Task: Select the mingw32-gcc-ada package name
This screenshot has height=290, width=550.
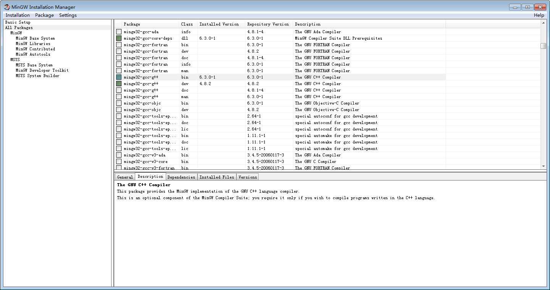Action: (141, 32)
